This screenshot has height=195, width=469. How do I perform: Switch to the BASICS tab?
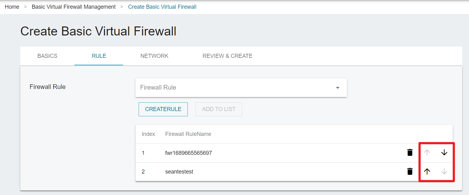click(x=47, y=56)
